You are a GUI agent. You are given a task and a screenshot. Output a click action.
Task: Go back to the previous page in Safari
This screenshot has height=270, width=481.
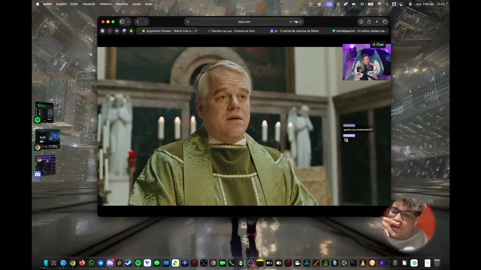[138, 22]
